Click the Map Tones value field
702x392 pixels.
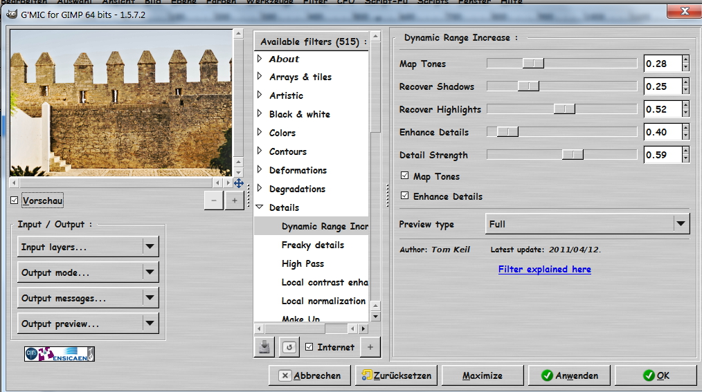662,64
